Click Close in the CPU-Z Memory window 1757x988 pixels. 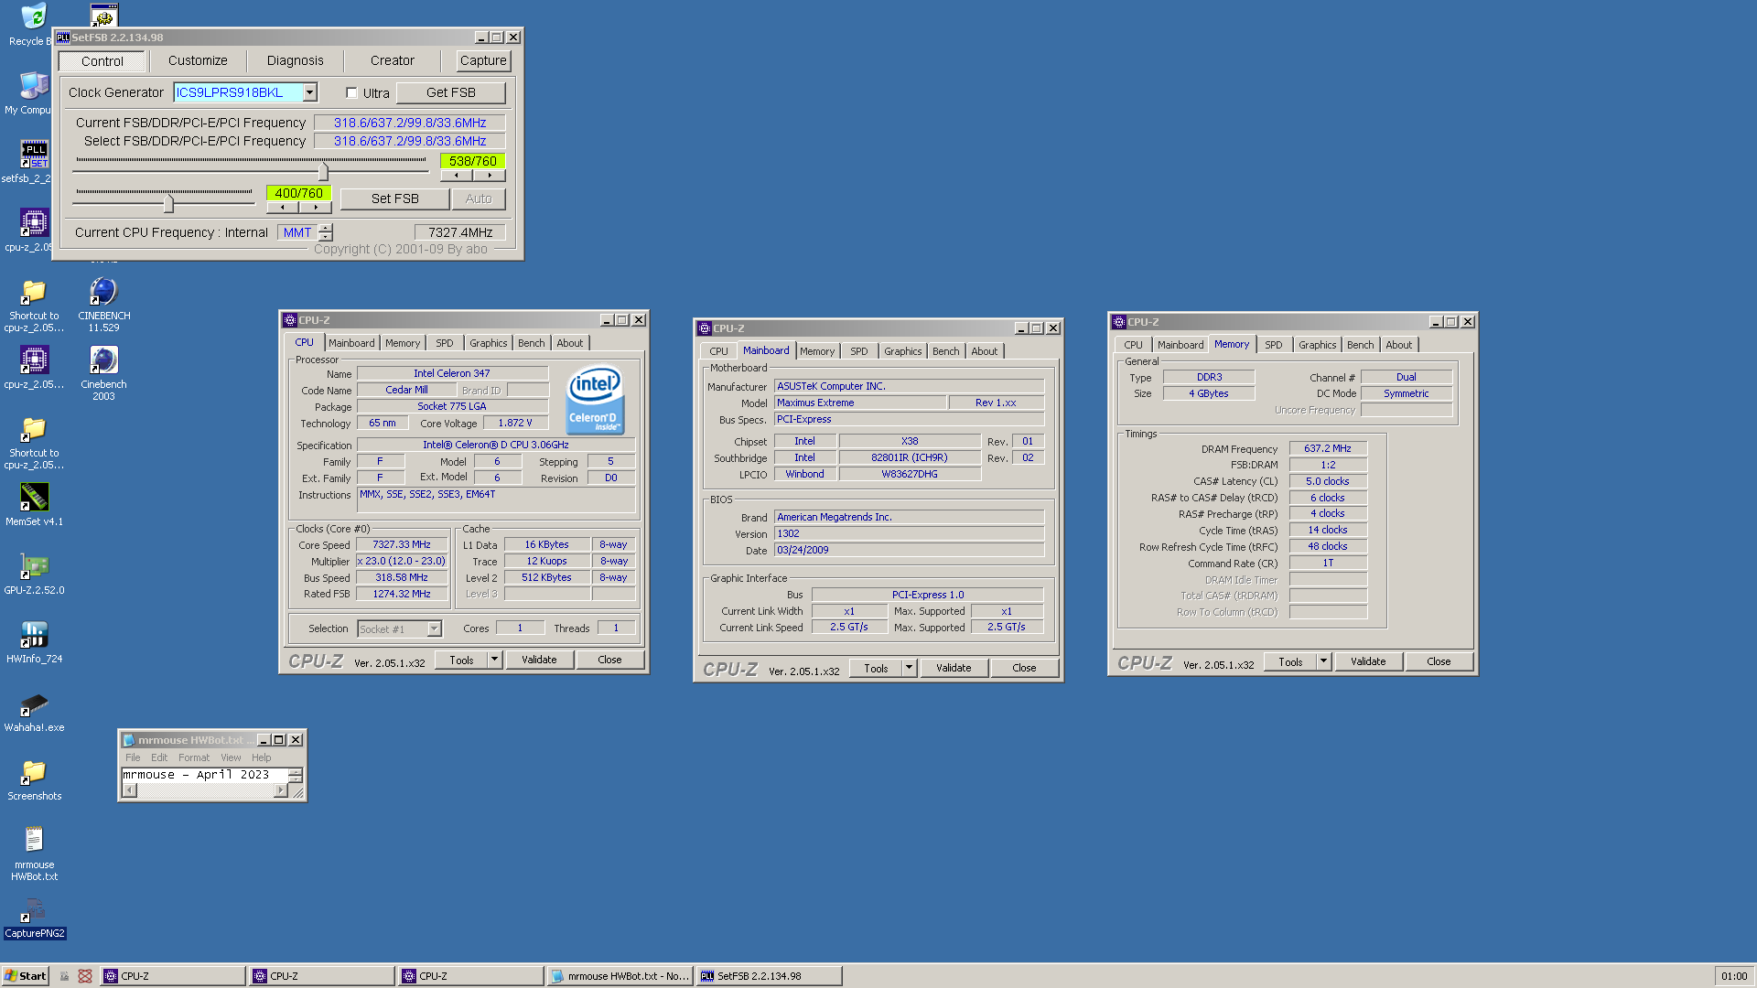tap(1439, 661)
